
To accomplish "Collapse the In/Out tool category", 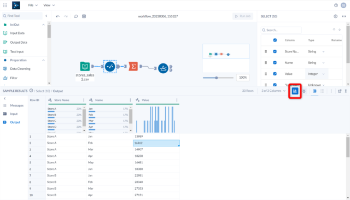I will (43, 25).
